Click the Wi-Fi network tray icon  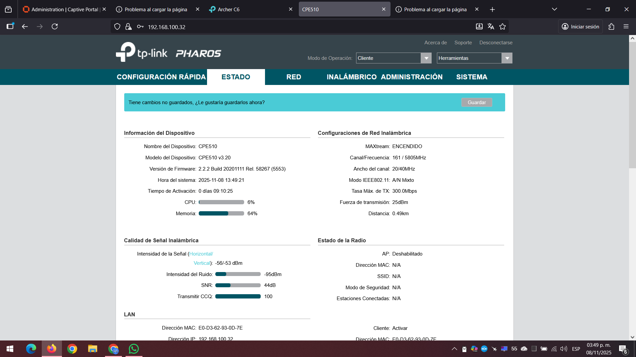coord(554,349)
